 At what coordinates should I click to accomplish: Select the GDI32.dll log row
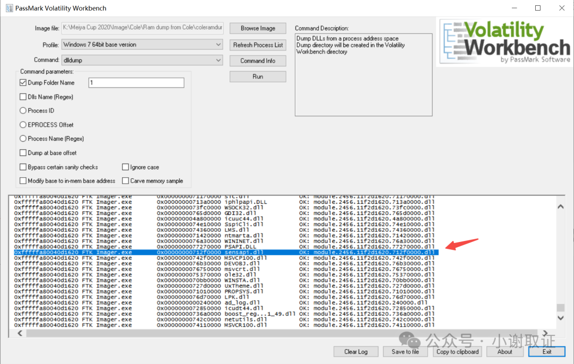(224, 213)
